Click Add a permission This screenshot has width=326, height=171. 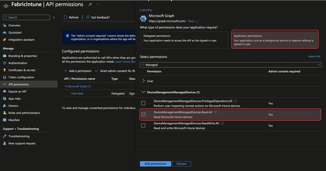(77, 71)
